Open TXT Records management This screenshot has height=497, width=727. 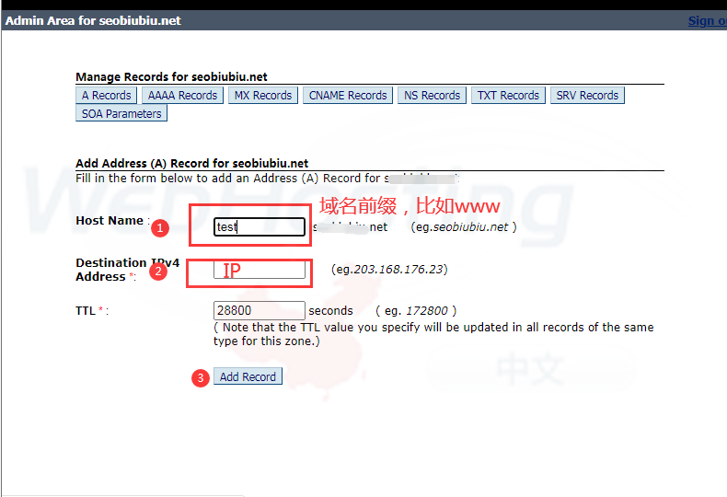508,96
